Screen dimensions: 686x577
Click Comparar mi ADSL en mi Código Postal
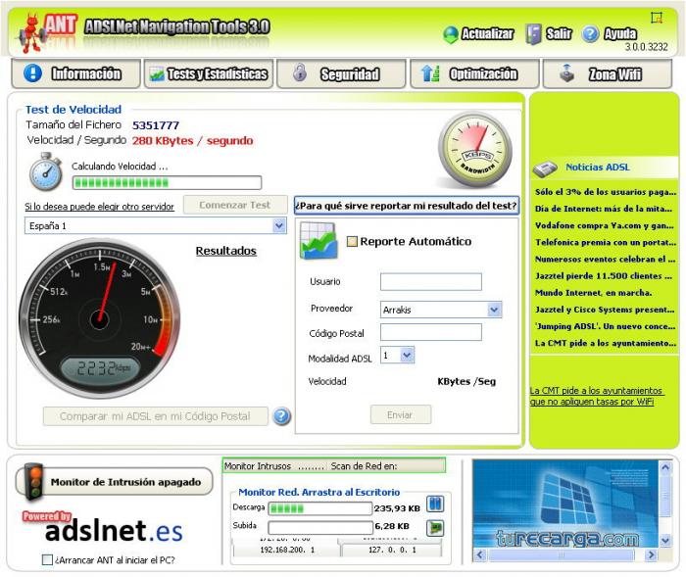click(x=155, y=416)
